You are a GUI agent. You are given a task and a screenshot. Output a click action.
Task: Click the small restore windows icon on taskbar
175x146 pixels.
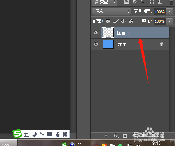tap(80, 143)
